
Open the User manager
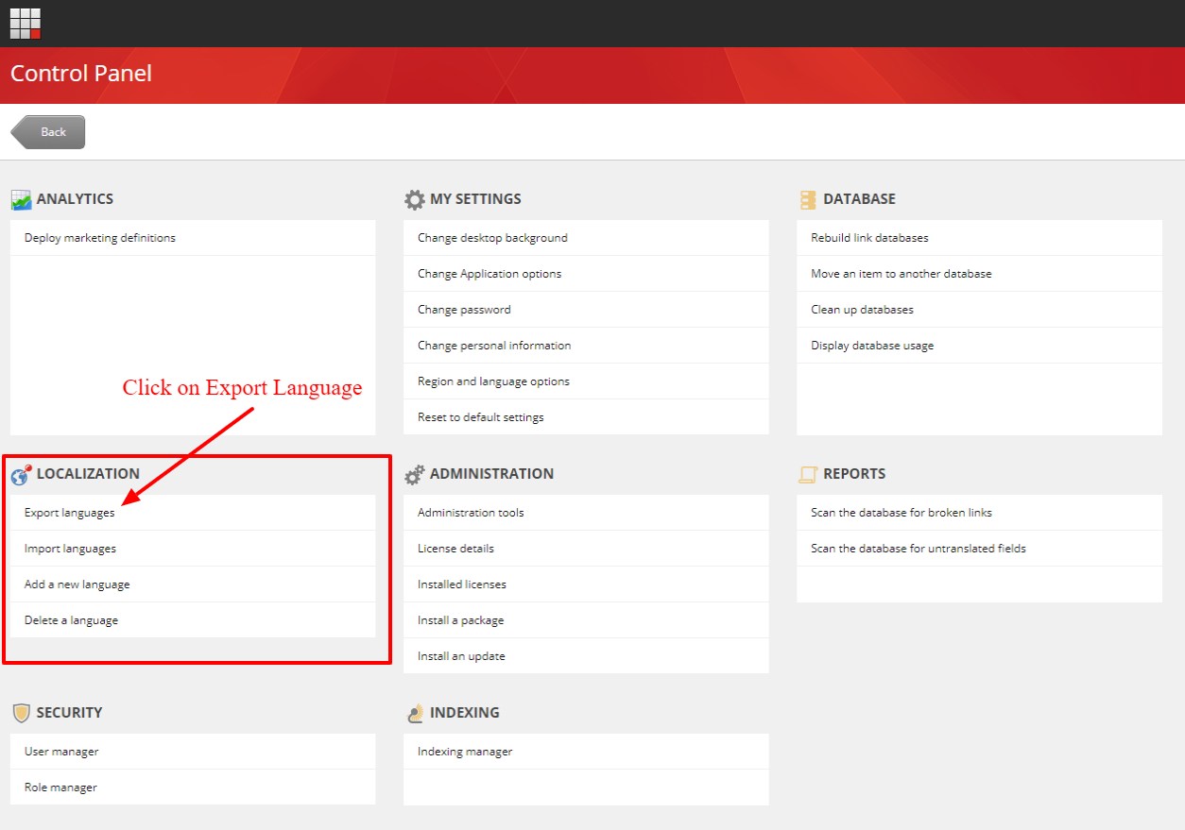click(61, 752)
